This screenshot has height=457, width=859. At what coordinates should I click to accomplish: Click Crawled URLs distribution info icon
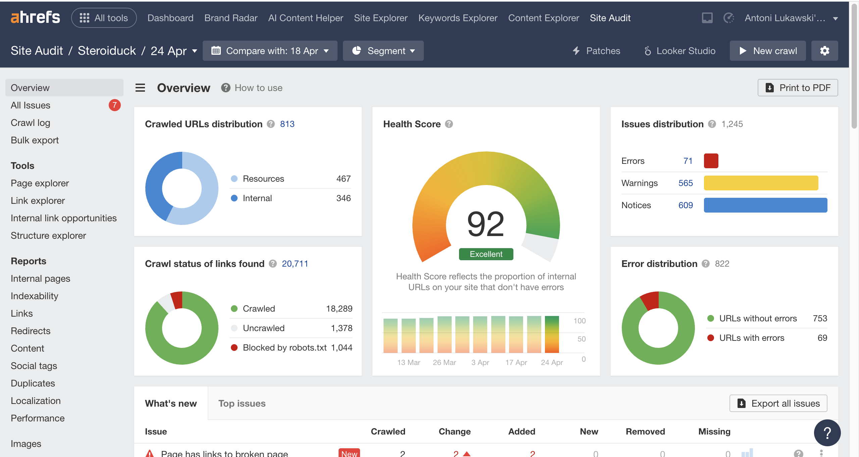pos(271,124)
